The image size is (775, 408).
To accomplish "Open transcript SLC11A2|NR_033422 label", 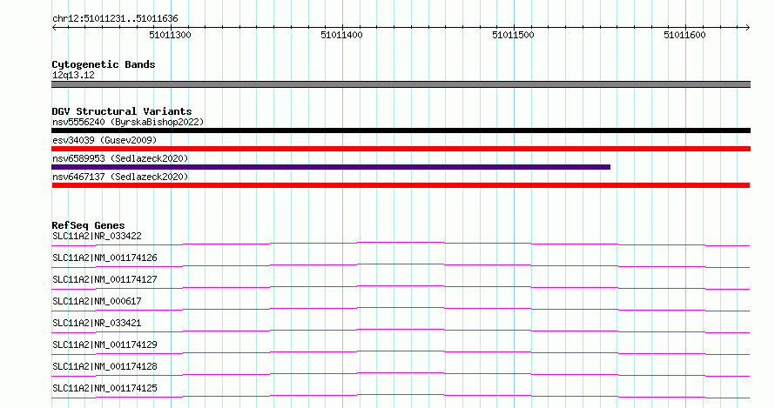I will (x=97, y=236).
